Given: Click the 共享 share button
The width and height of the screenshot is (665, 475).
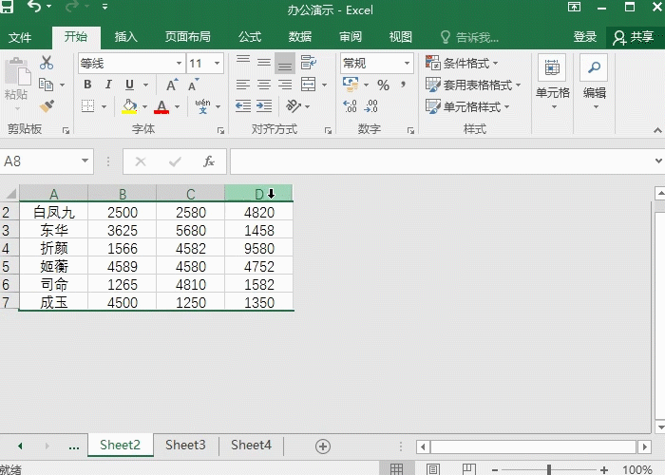Looking at the screenshot, I should [634, 37].
